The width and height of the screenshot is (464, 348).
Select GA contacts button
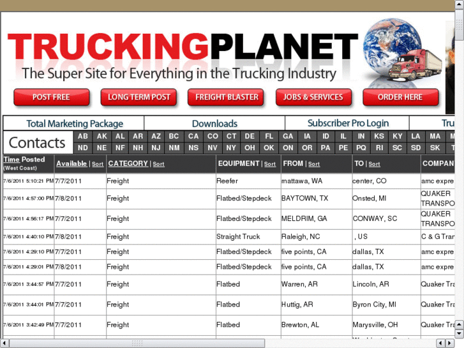click(288, 136)
